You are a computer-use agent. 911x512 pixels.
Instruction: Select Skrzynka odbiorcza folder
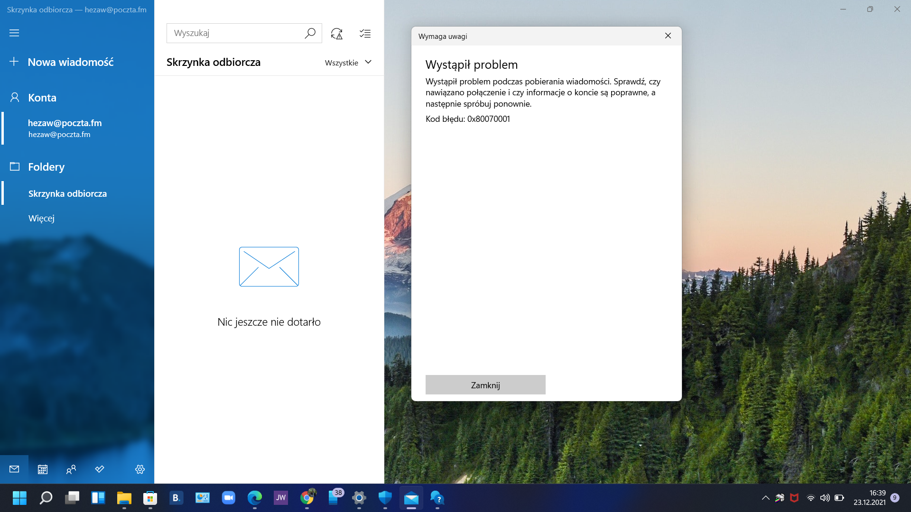pyautogui.click(x=67, y=194)
